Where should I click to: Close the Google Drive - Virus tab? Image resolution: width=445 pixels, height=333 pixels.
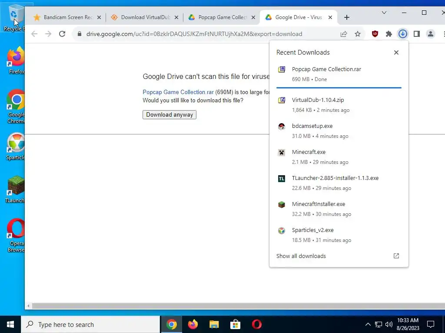[330, 17]
